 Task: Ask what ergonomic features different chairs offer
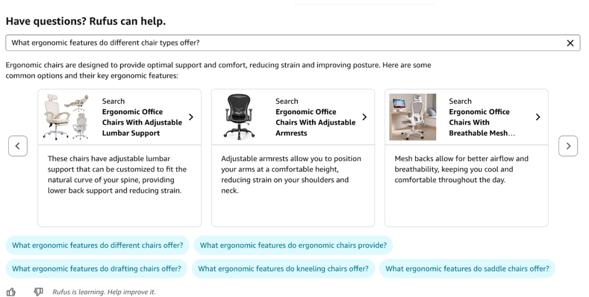(x=97, y=245)
